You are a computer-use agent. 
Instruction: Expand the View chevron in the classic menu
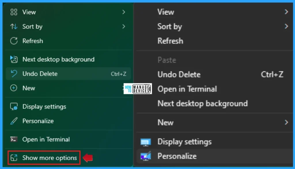click(286, 12)
